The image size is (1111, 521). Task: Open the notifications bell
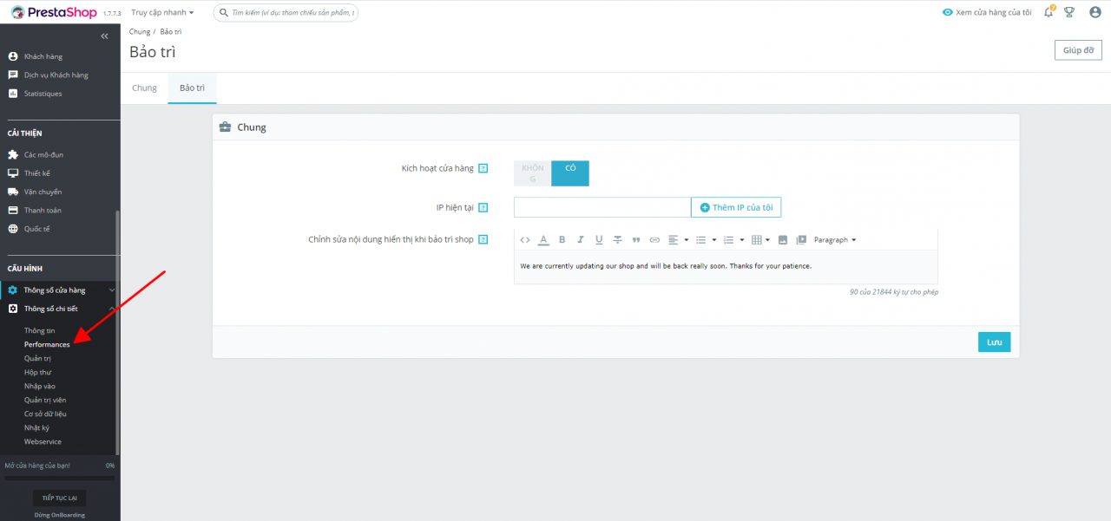tap(1049, 12)
